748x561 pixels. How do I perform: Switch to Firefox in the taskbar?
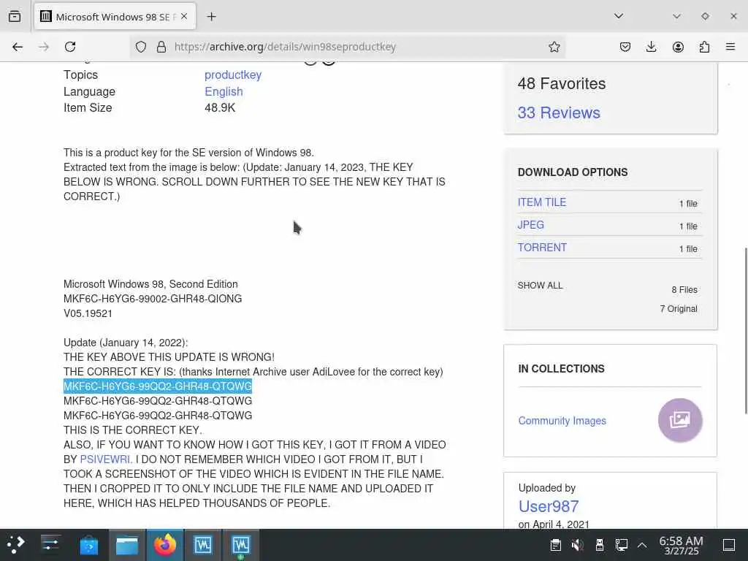tap(165, 545)
